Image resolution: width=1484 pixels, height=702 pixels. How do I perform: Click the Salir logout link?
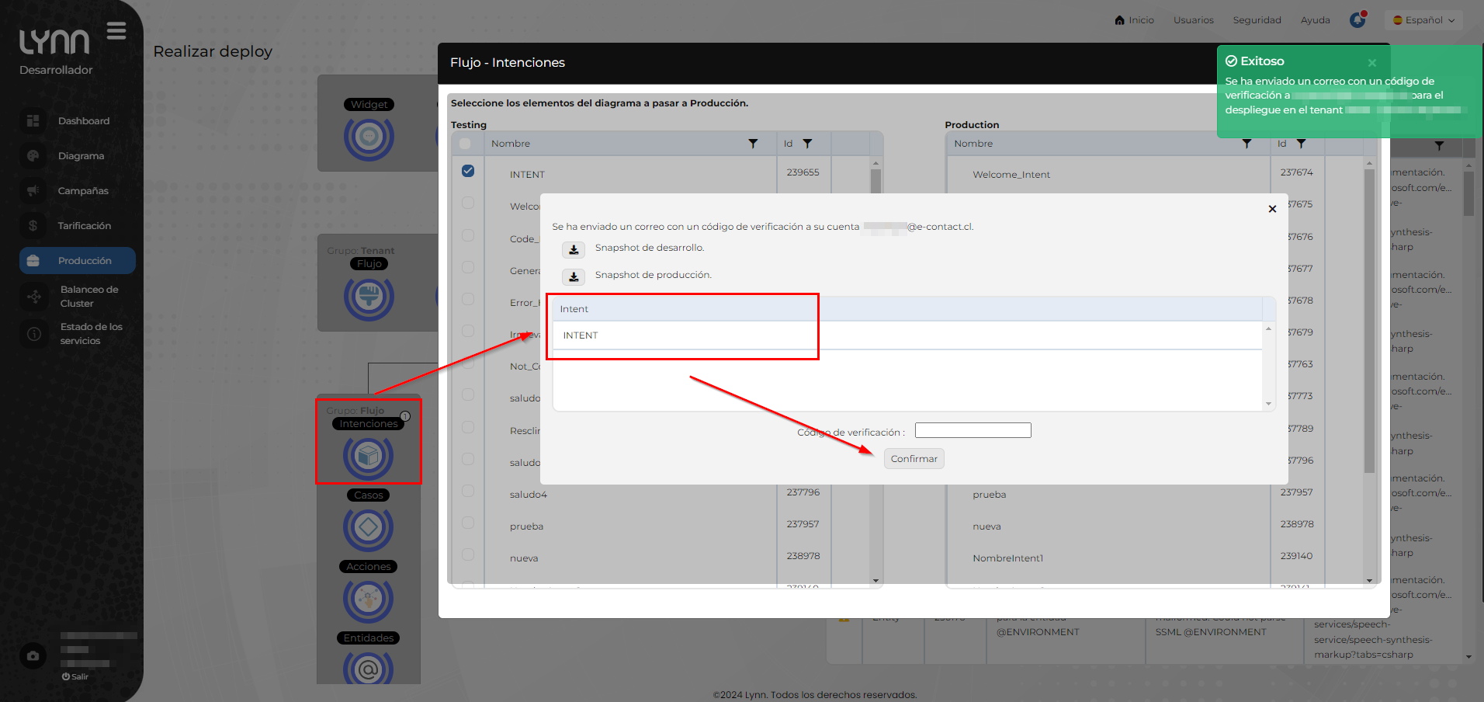[75, 676]
